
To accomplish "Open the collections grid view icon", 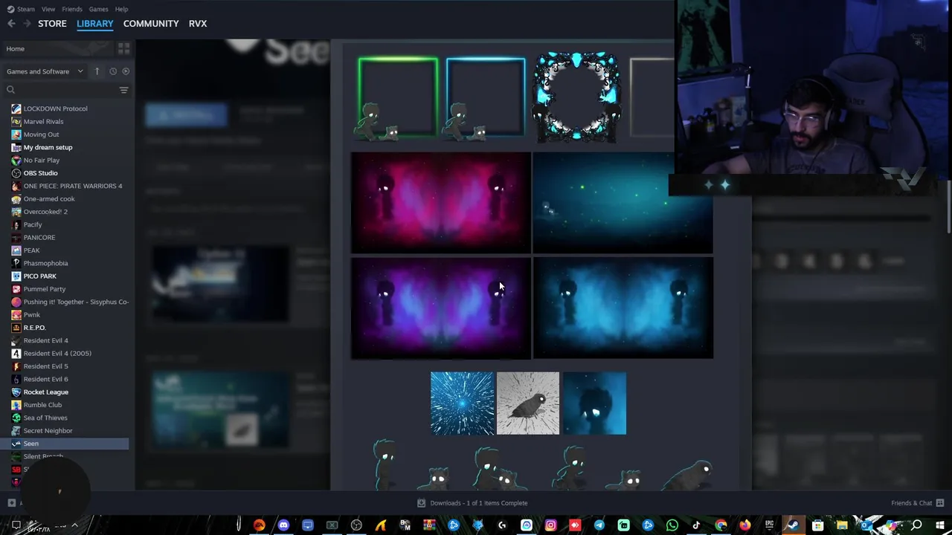I will (x=123, y=48).
